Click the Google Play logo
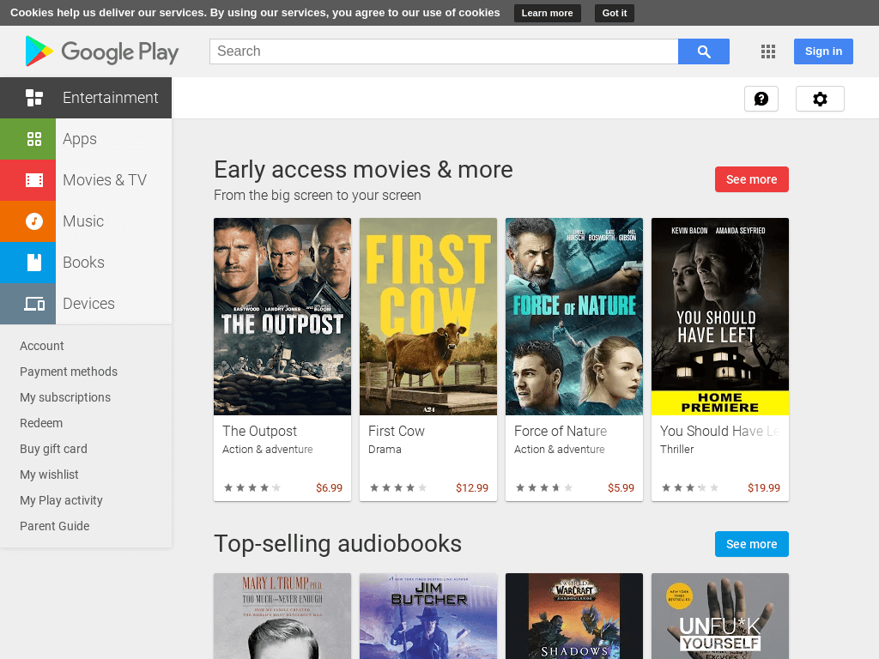 click(102, 51)
